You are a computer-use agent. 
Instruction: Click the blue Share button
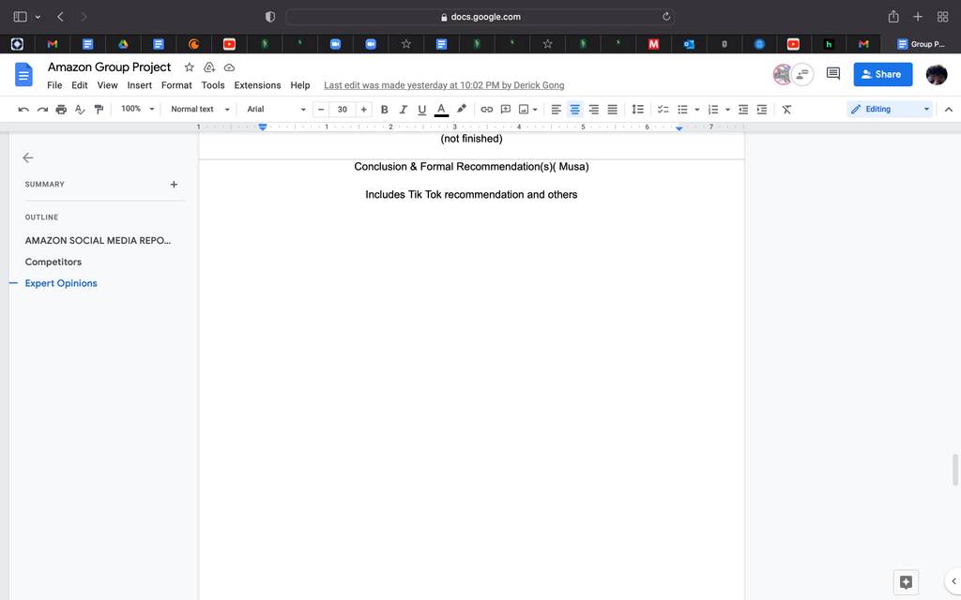[x=882, y=74]
